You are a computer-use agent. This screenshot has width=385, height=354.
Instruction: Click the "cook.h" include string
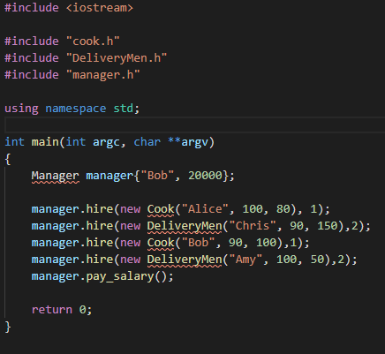[x=93, y=41]
